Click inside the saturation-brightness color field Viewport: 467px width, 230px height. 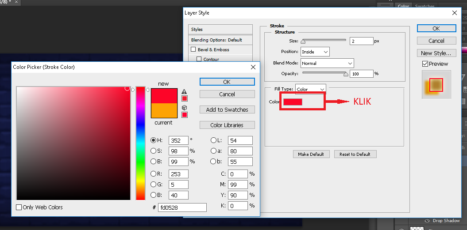73,143
